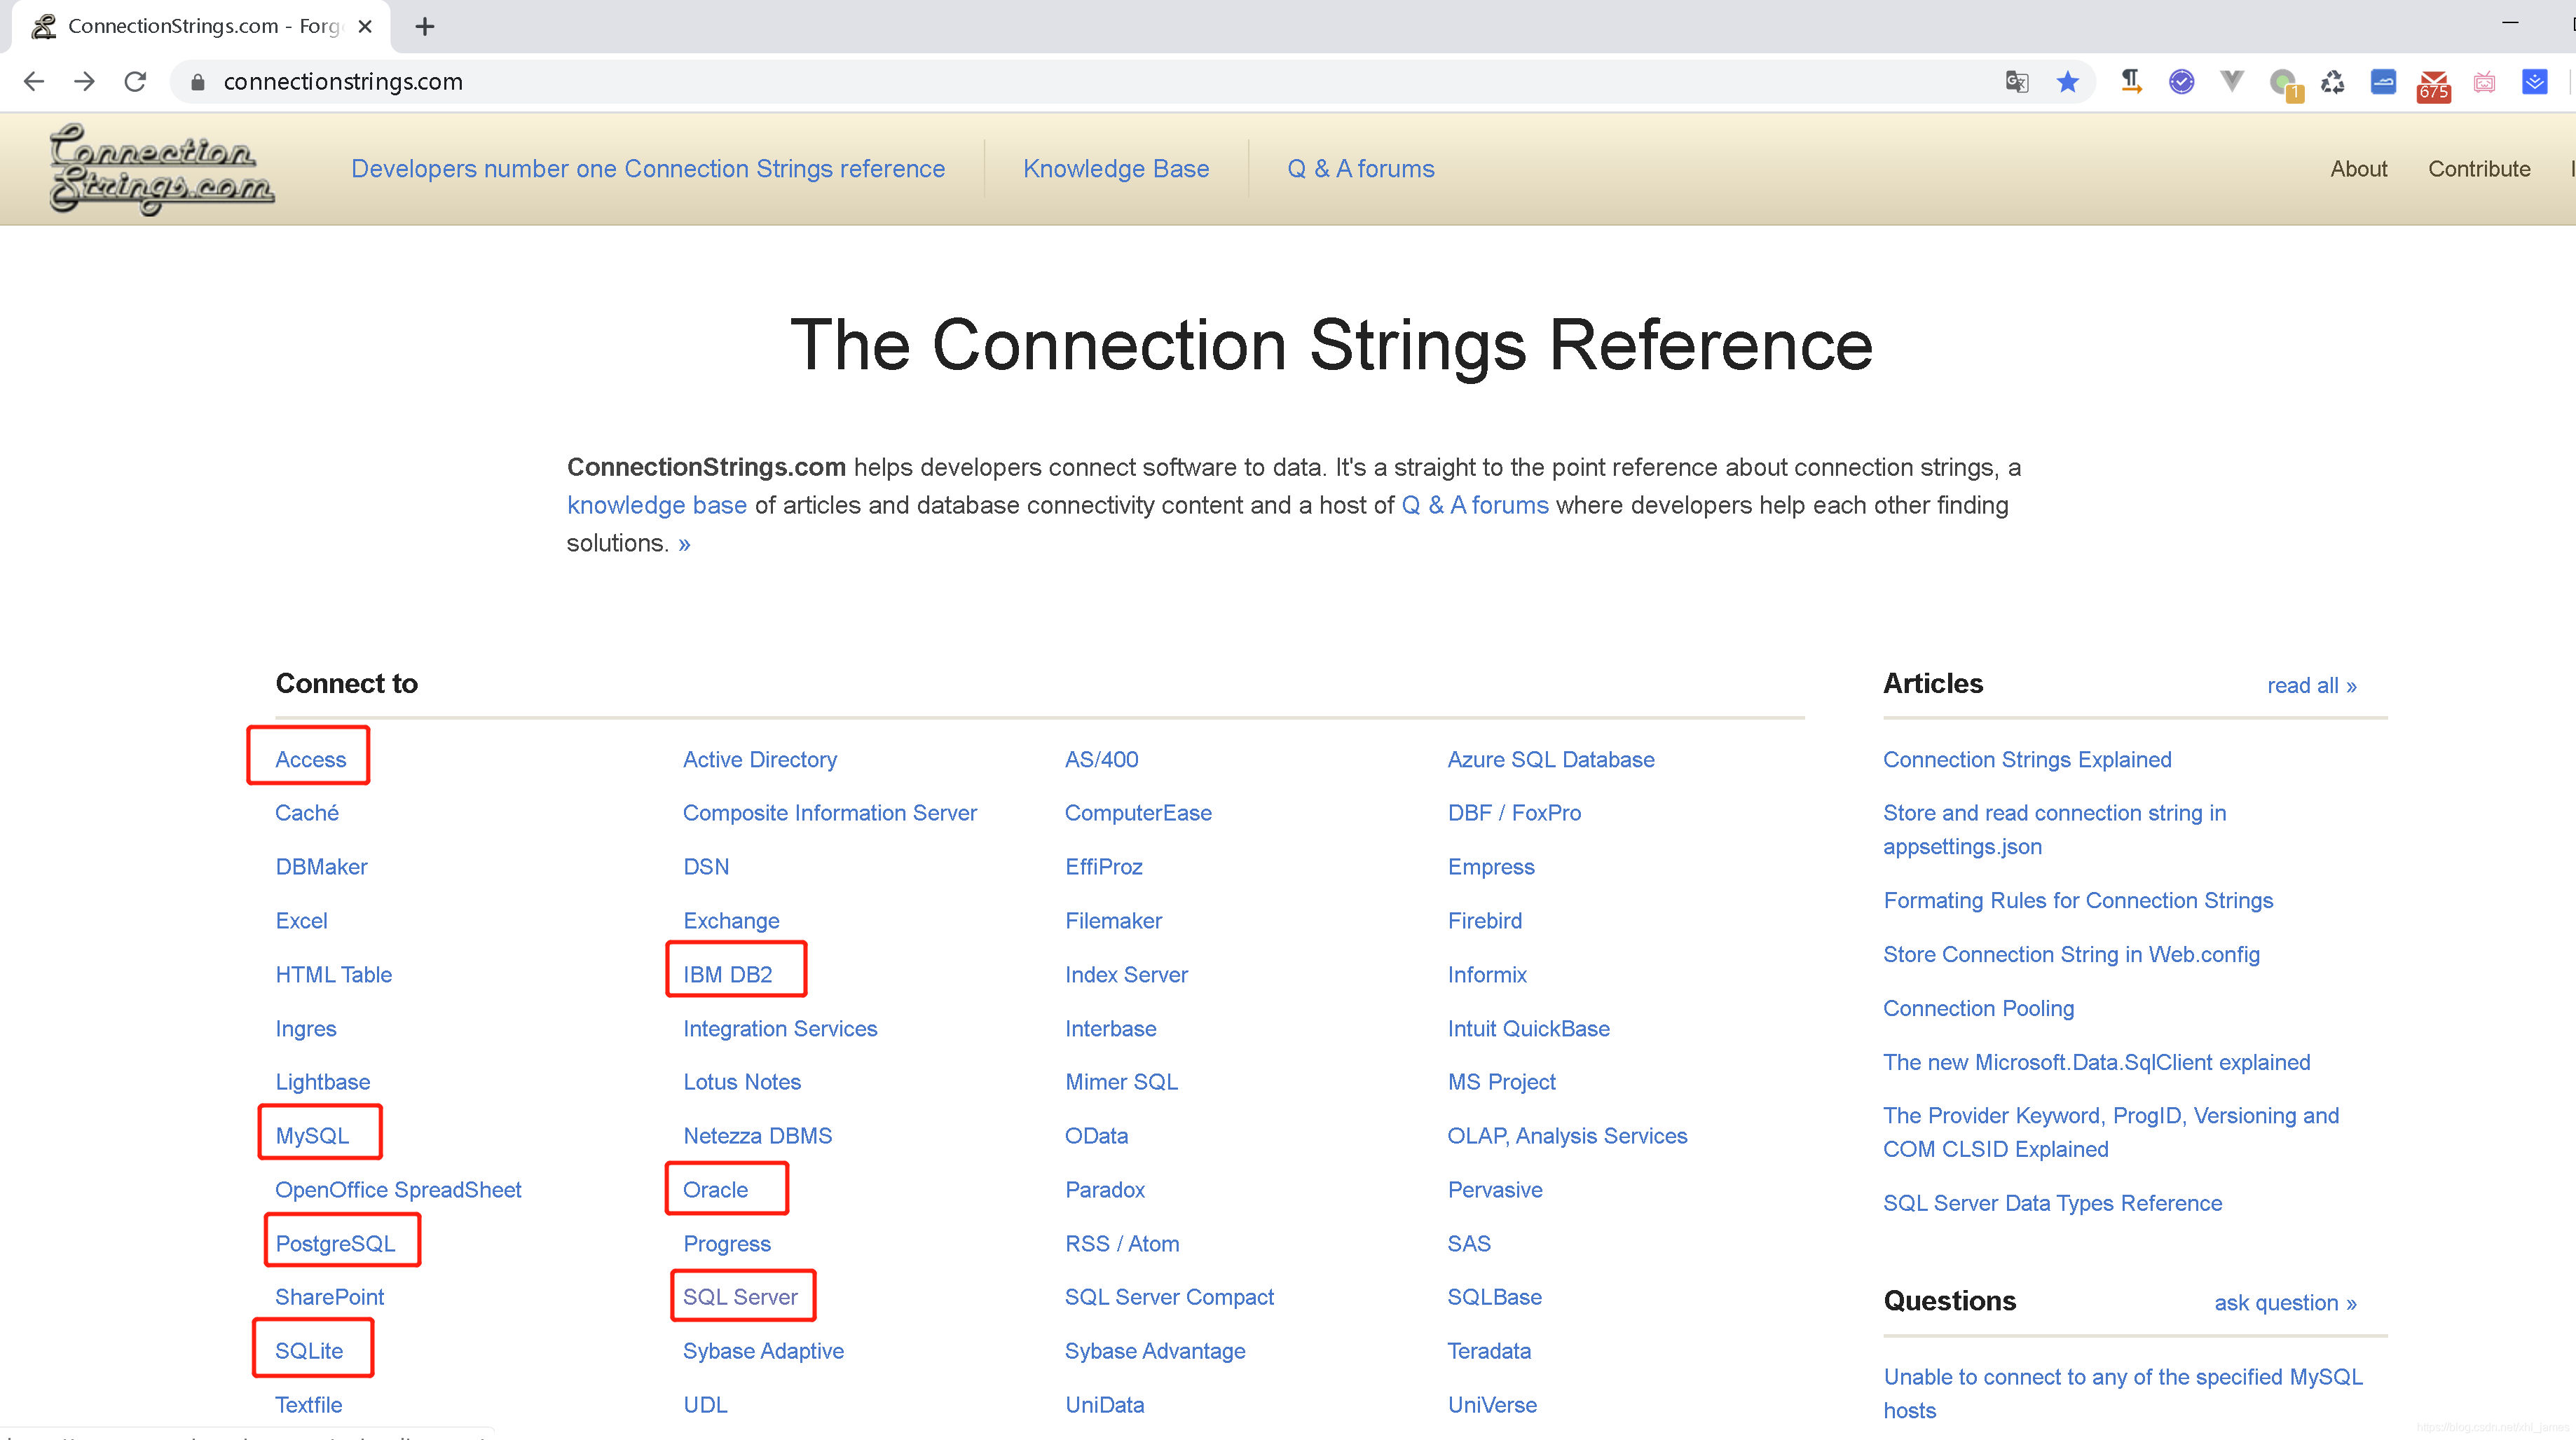Open the Azure SQL Database link
Image resolution: width=2576 pixels, height=1440 pixels.
point(1550,759)
